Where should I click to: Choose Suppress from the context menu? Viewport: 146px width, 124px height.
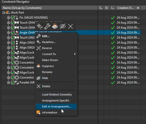click(x=56, y=66)
